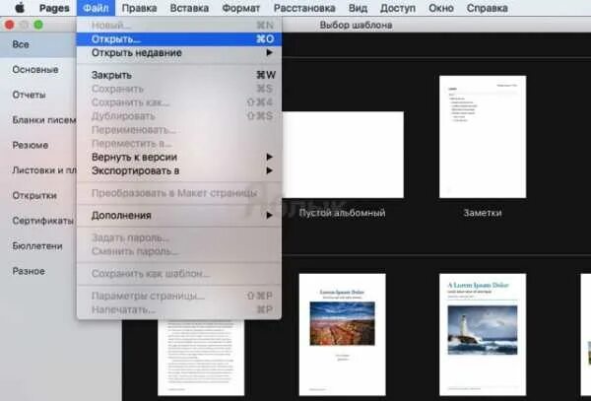Choose Открыть… from the Файл menu
This screenshot has width=591, height=401.
pos(179,38)
